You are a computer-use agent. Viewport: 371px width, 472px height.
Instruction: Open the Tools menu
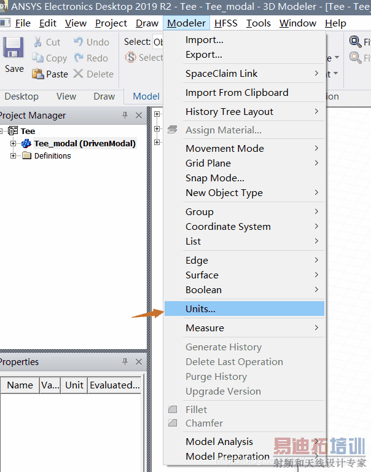tap(259, 23)
